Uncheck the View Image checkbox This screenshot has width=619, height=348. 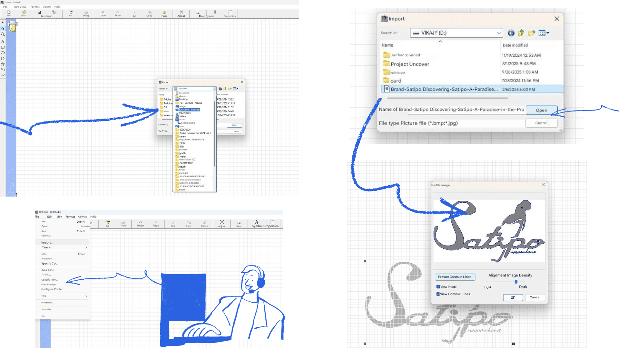(438, 286)
